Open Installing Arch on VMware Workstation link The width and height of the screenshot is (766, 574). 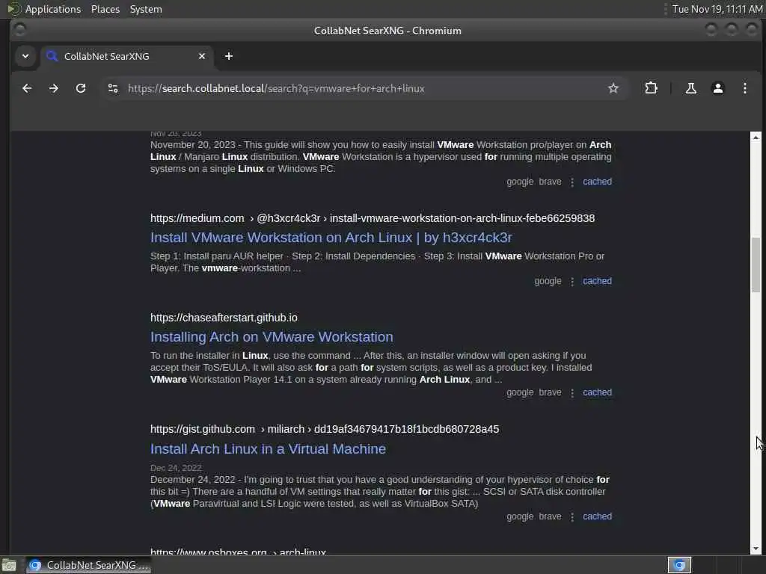(x=271, y=337)
